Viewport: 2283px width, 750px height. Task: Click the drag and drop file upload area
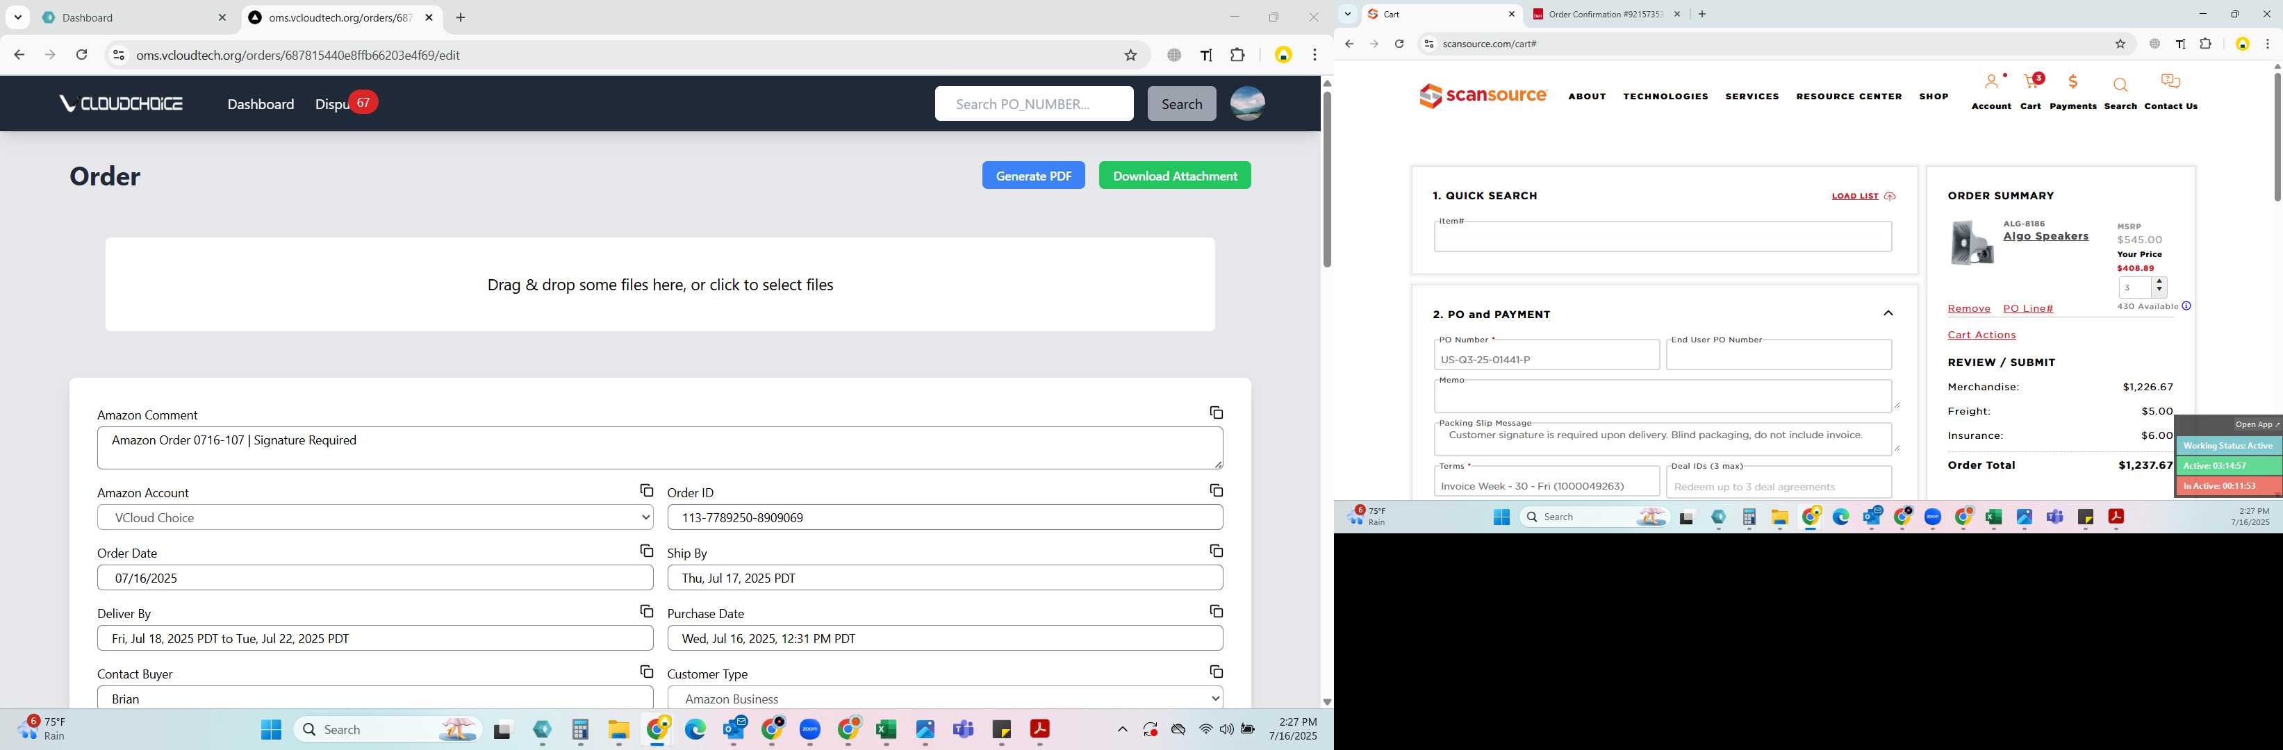pyautogui.click(x=659, y=284)
